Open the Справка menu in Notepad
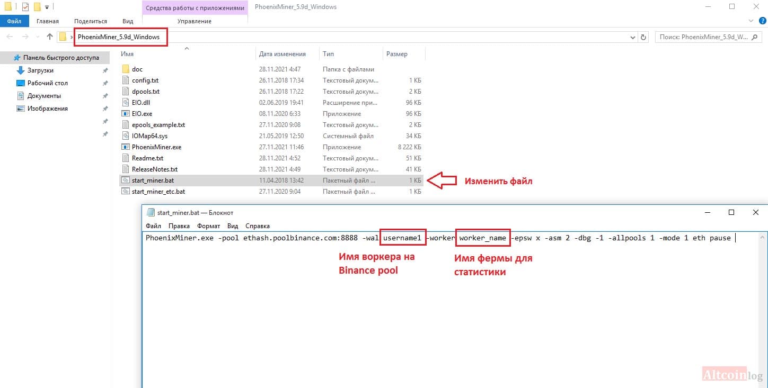 [258, 225]
